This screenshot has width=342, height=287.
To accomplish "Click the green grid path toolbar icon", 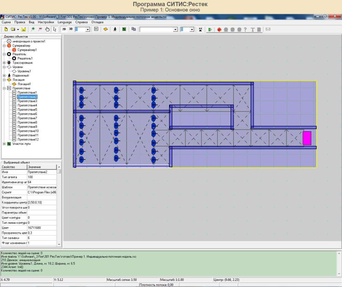I will tap(124, 29).
